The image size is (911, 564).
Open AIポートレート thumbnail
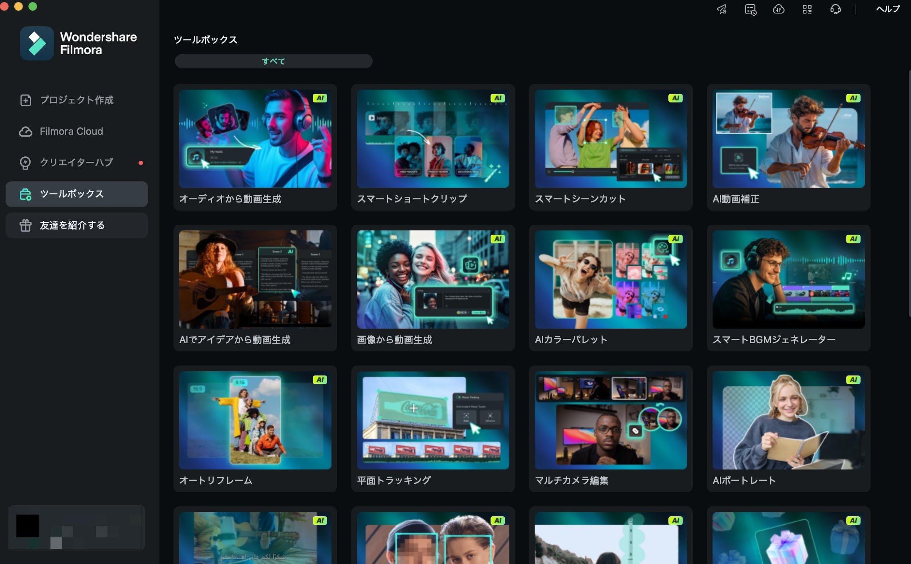[788, 420]
